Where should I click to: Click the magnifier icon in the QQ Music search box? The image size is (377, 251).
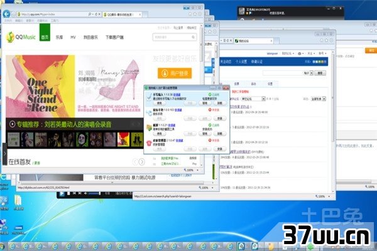[x=193, y=37]
